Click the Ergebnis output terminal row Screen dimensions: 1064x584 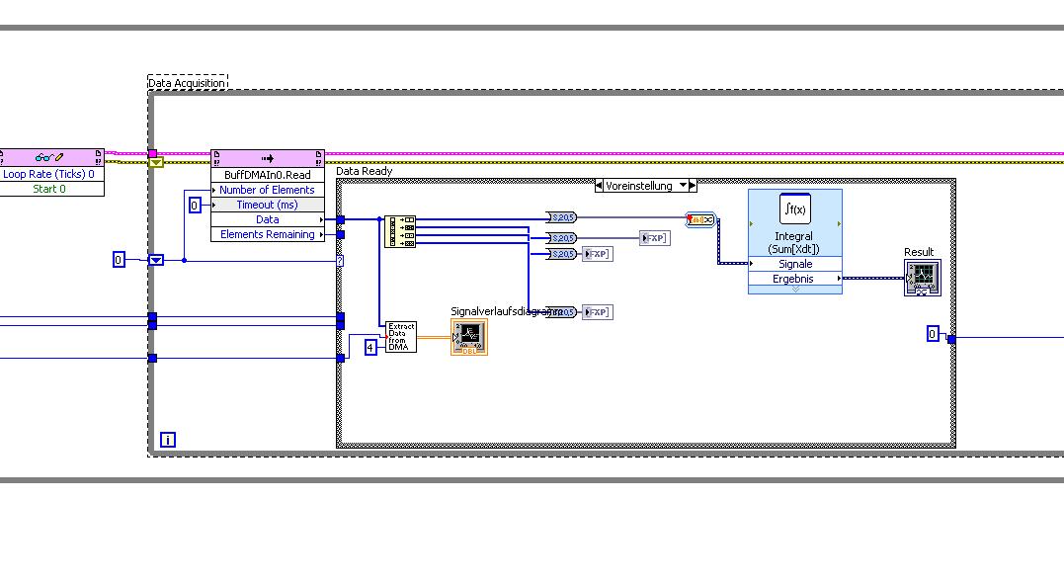795,279
